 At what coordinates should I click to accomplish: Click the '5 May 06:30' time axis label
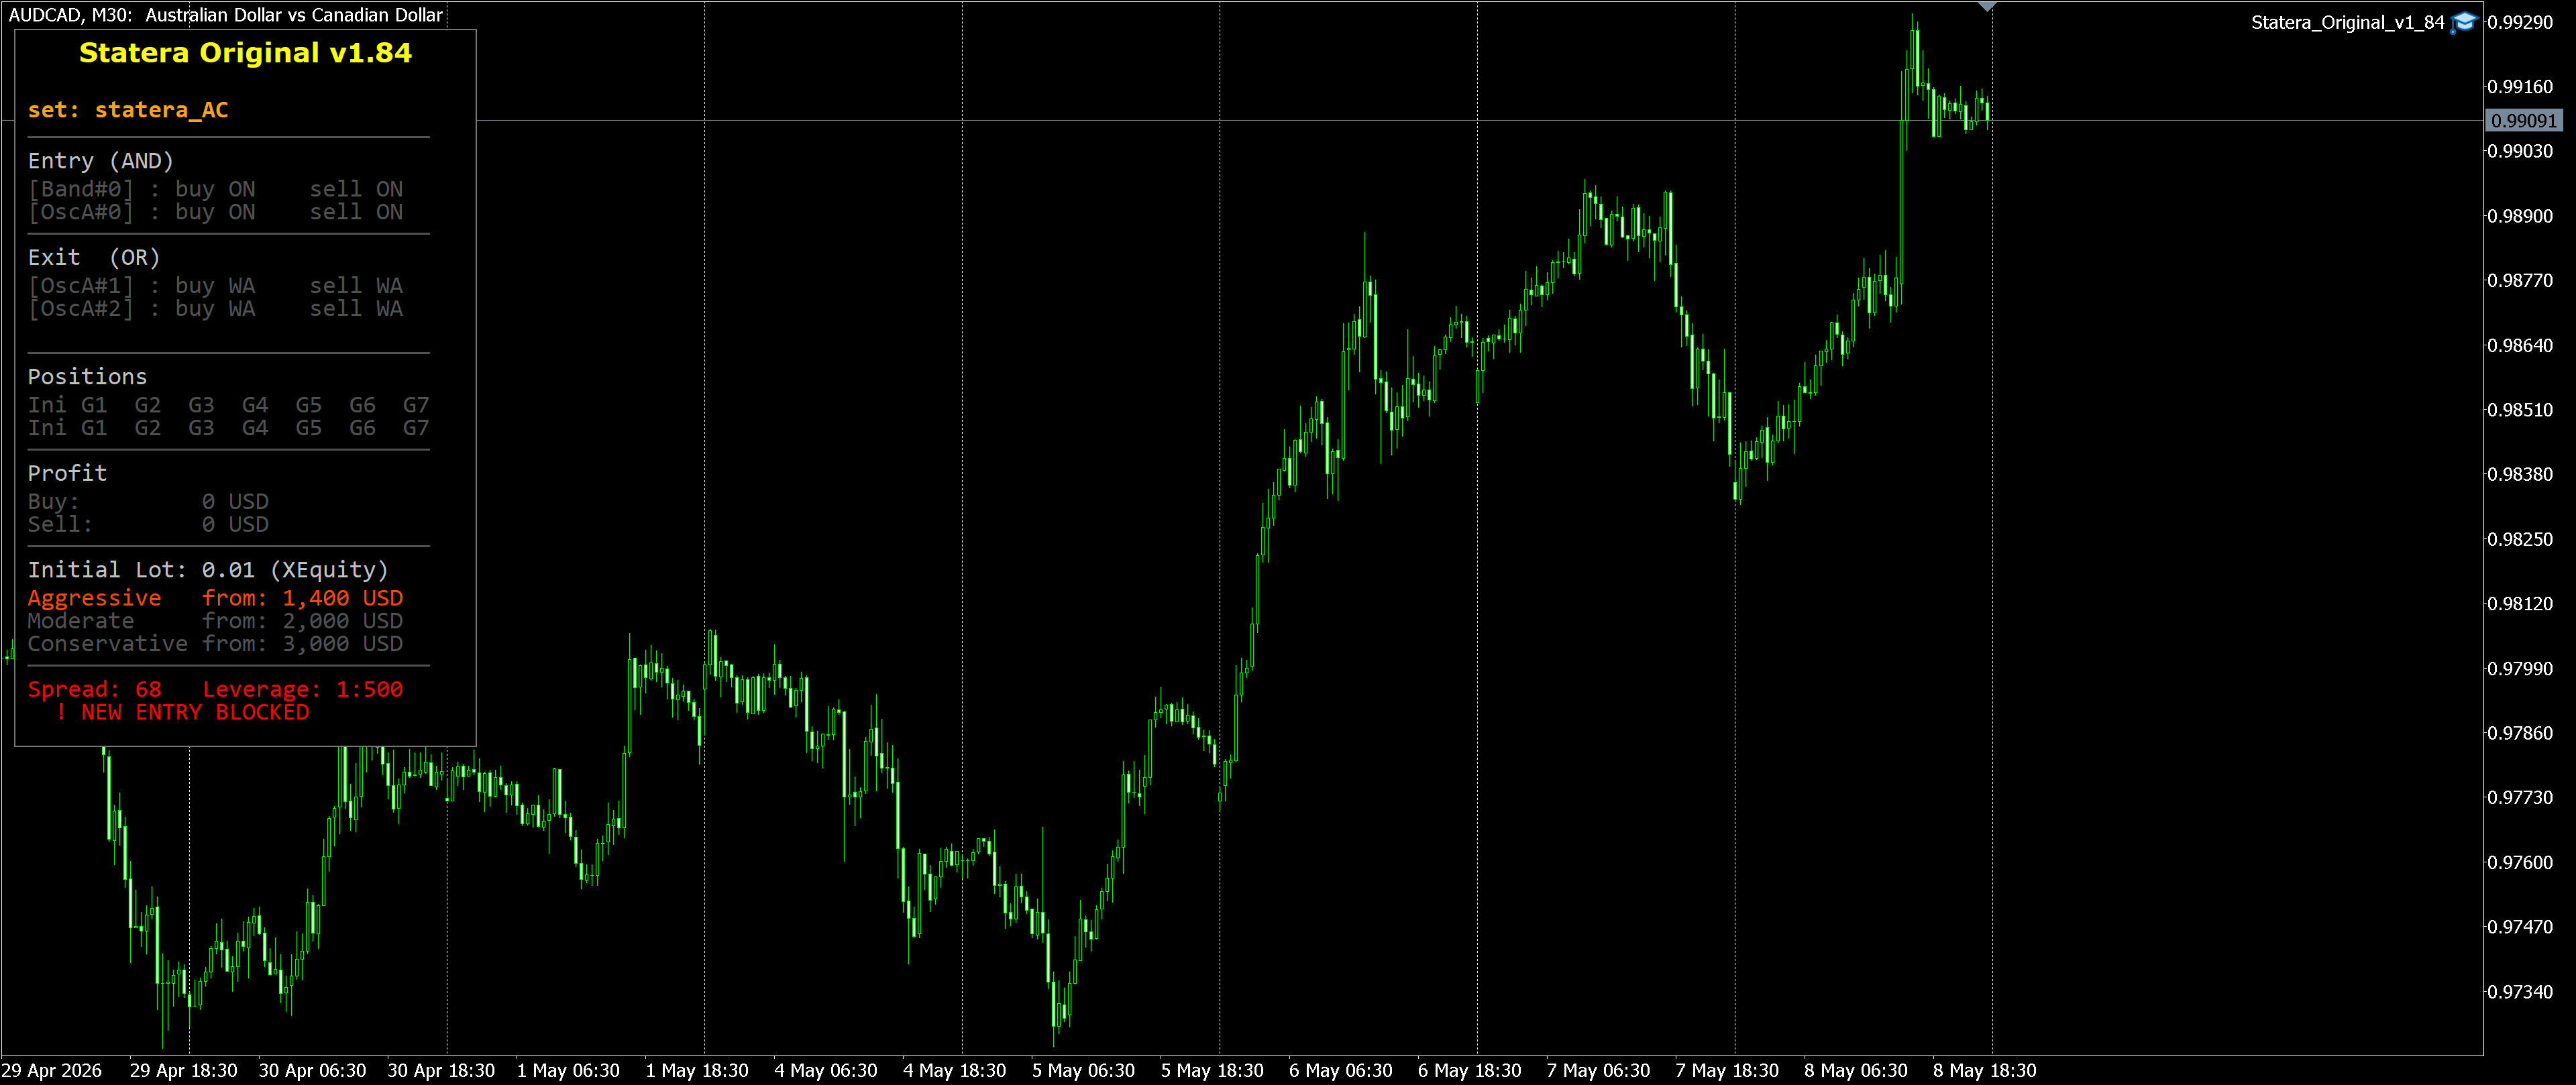1083,1071
